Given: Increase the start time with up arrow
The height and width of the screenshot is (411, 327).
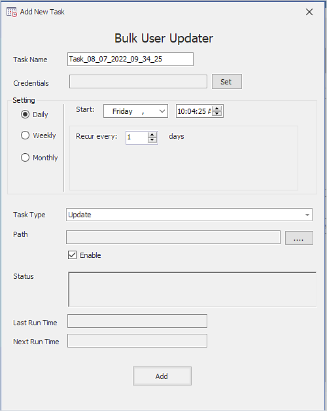Looking at the screenshot, I should pos(217,109).
